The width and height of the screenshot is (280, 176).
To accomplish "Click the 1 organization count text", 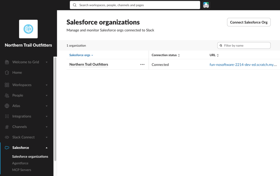I will [x=76, y=46].
